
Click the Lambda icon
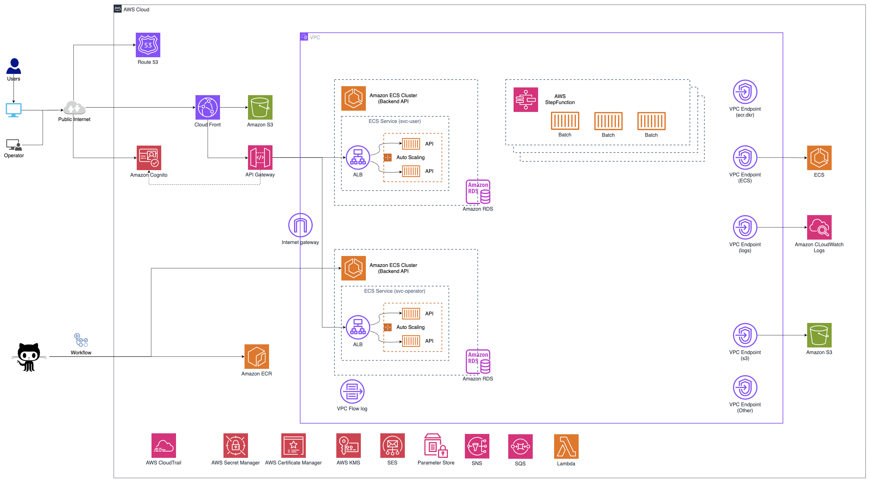click(566, 446)
